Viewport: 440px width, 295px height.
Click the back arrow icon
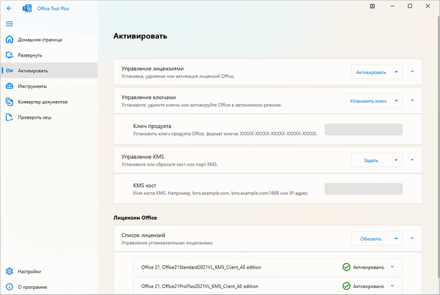9,8
